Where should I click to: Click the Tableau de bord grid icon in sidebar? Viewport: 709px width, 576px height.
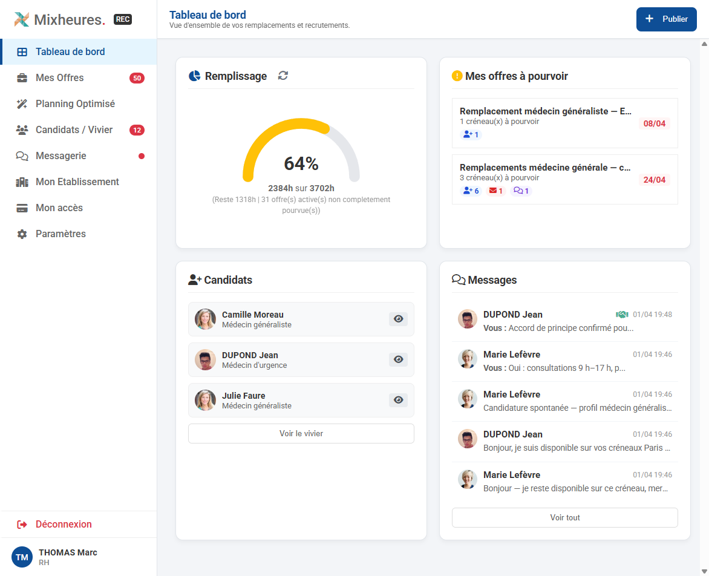pyautogui.click(x=22, y=52)
